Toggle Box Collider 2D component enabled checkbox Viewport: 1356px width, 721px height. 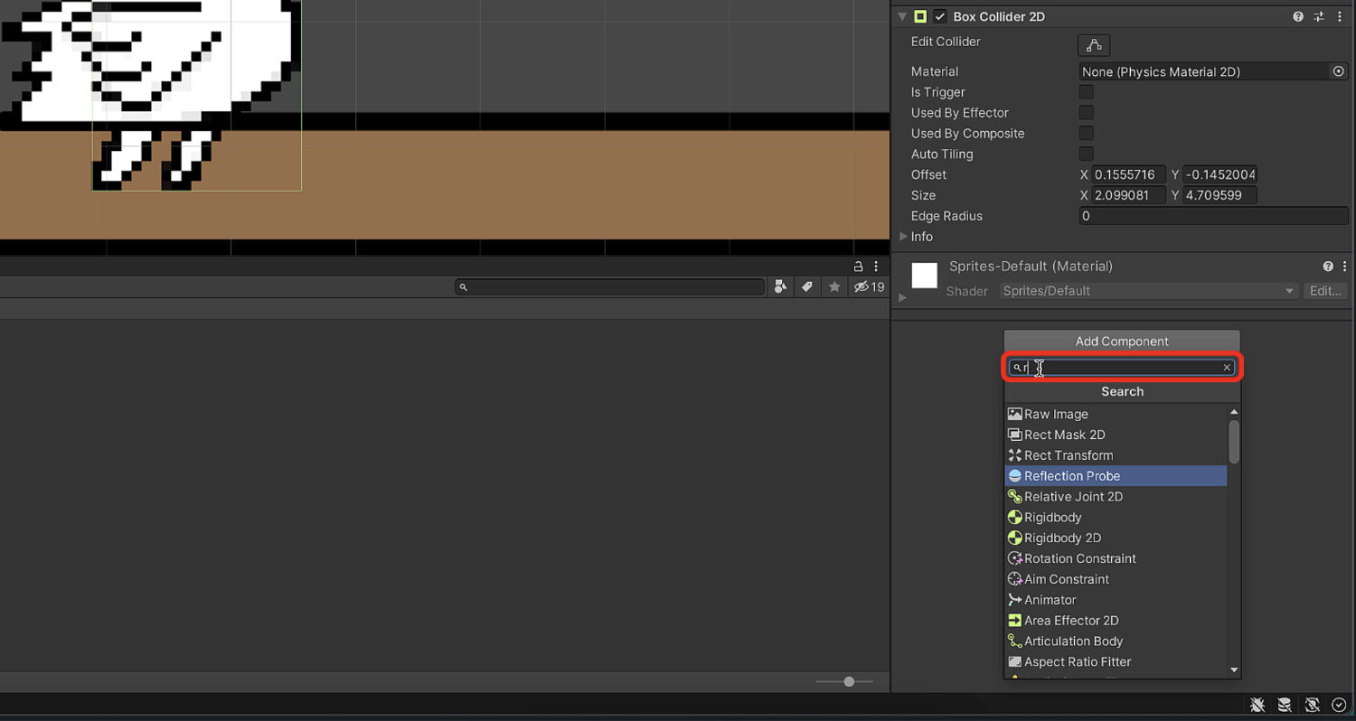pos(940,16)
